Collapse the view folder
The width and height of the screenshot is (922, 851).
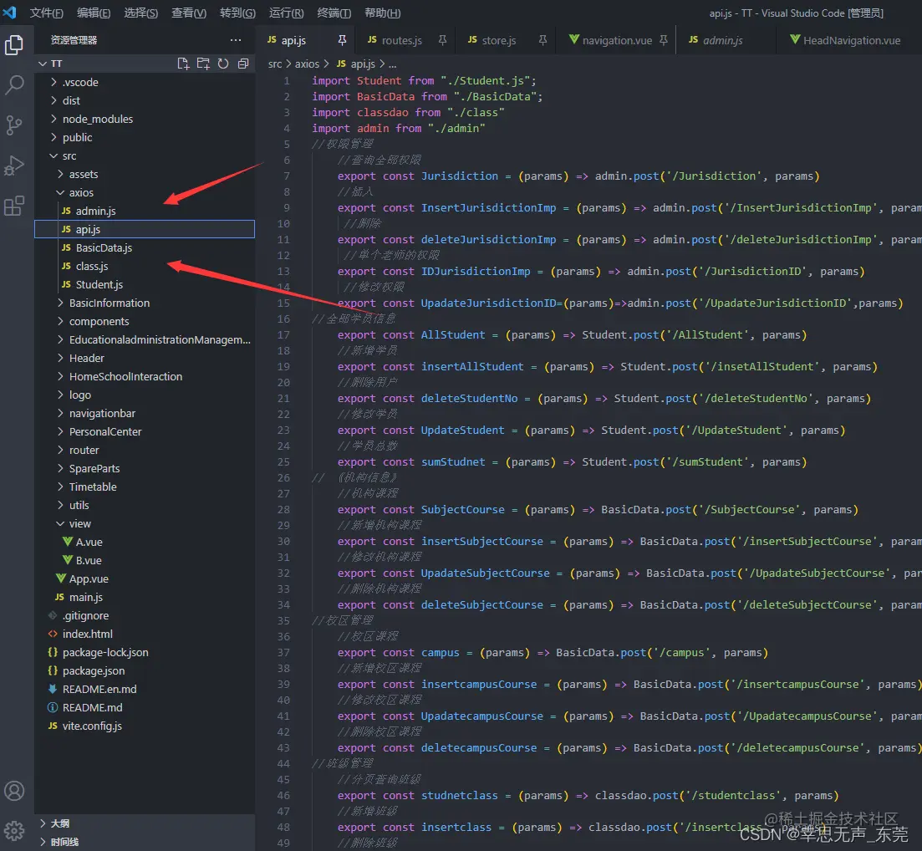145,523
